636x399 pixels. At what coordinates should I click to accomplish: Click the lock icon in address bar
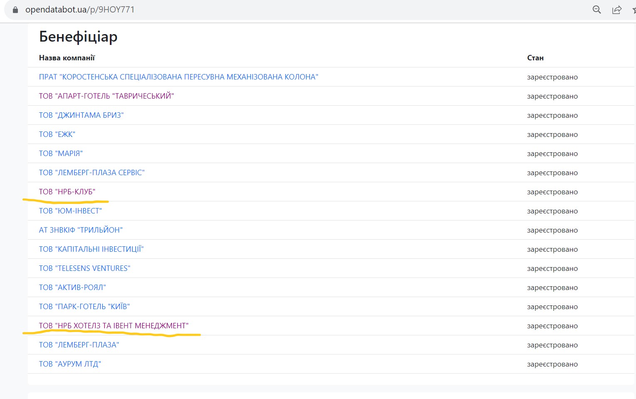click(x=15, y=10)
